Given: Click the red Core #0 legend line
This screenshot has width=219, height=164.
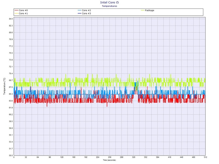Looking at the screenshot, I should [16, 10].
